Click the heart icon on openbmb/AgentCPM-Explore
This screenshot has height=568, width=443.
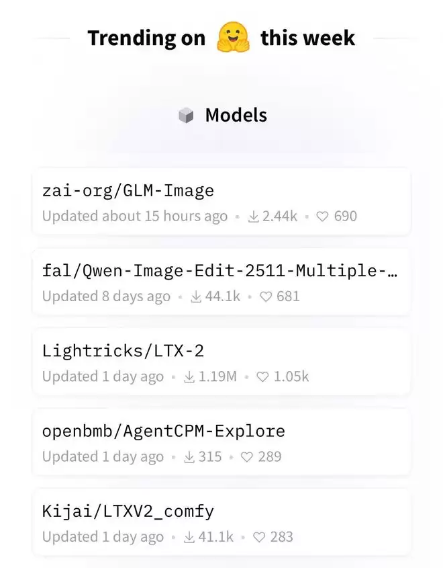248,456
